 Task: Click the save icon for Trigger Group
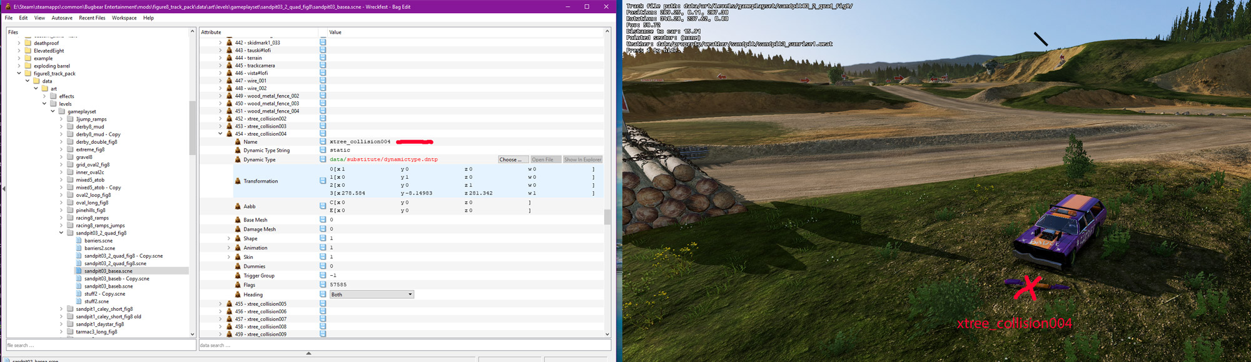click(323, 275)
